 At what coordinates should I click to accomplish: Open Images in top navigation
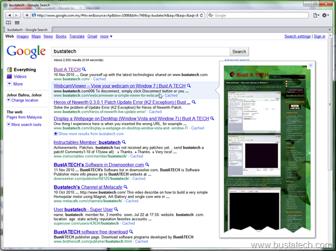pyautogui.click(x=22, y=36)
